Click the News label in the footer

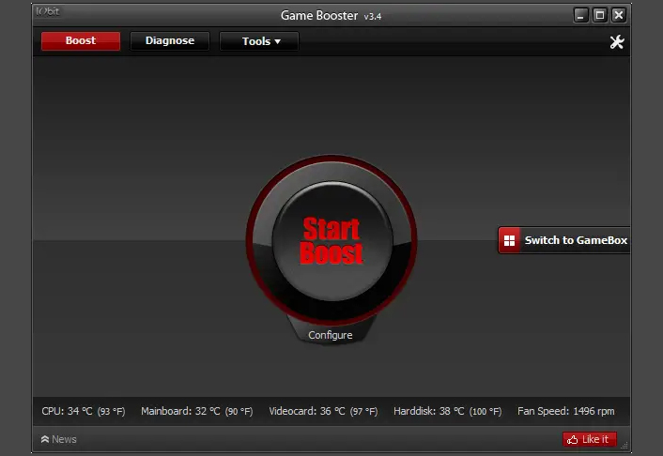point(64,439)
